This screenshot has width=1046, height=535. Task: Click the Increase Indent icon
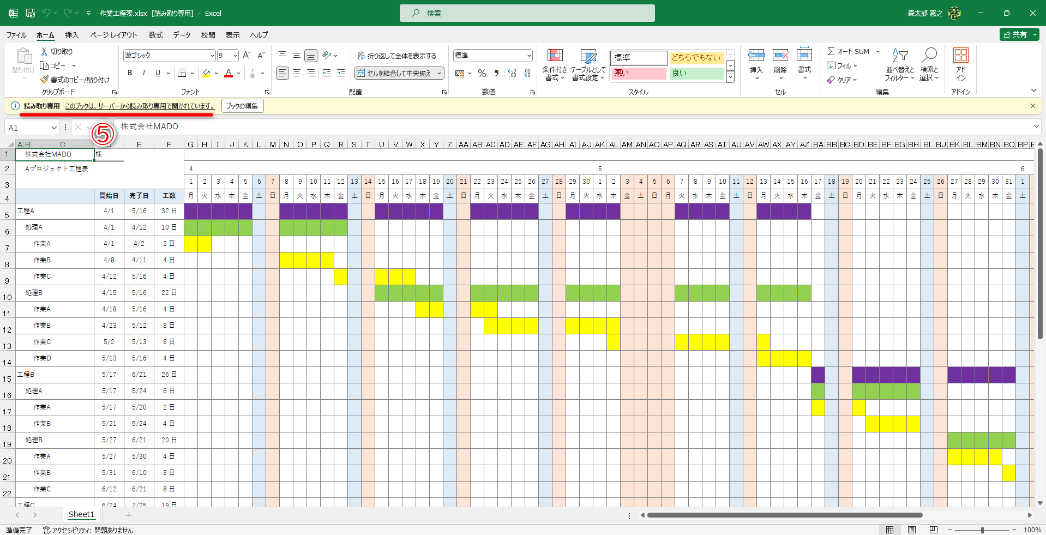pyautogui.click(x=341, y=73)
